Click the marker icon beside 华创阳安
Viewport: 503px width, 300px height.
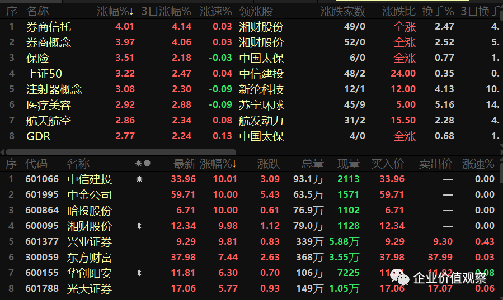coord(139,273)
